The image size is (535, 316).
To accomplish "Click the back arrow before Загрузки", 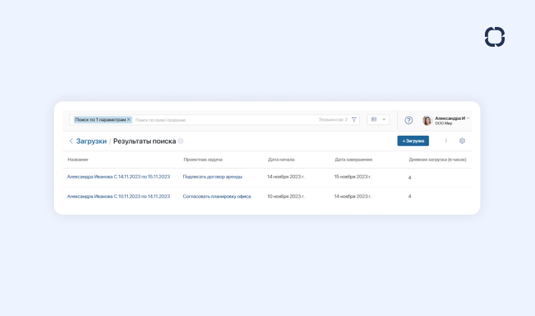I will (x=71, y=141).
